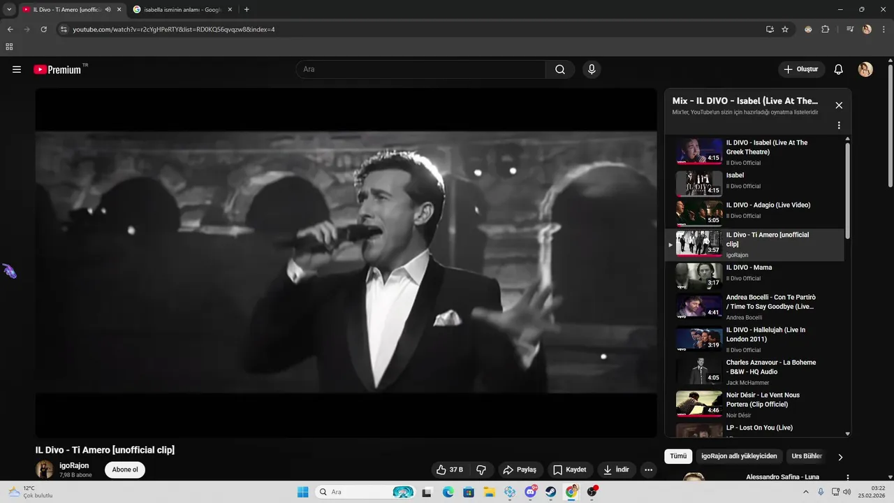Dislike the Ti Amero video
The height and width of the screenshot is (503, 894).
click(x=481, y=469)
